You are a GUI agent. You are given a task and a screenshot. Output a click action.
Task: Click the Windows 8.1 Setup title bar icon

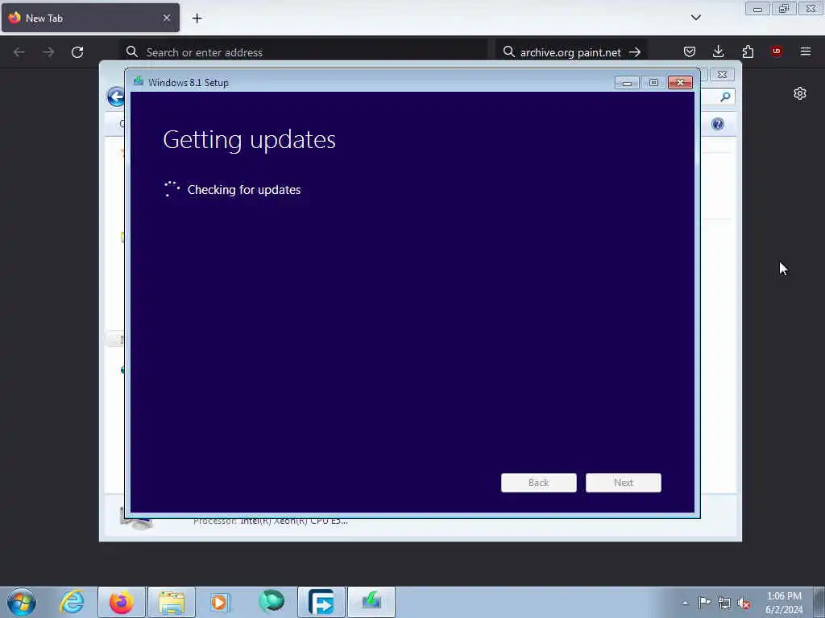(139, 81)
